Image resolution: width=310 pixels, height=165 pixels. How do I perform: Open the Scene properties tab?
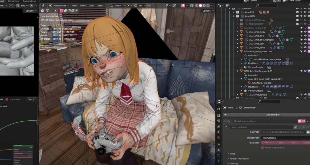(219, 132)
